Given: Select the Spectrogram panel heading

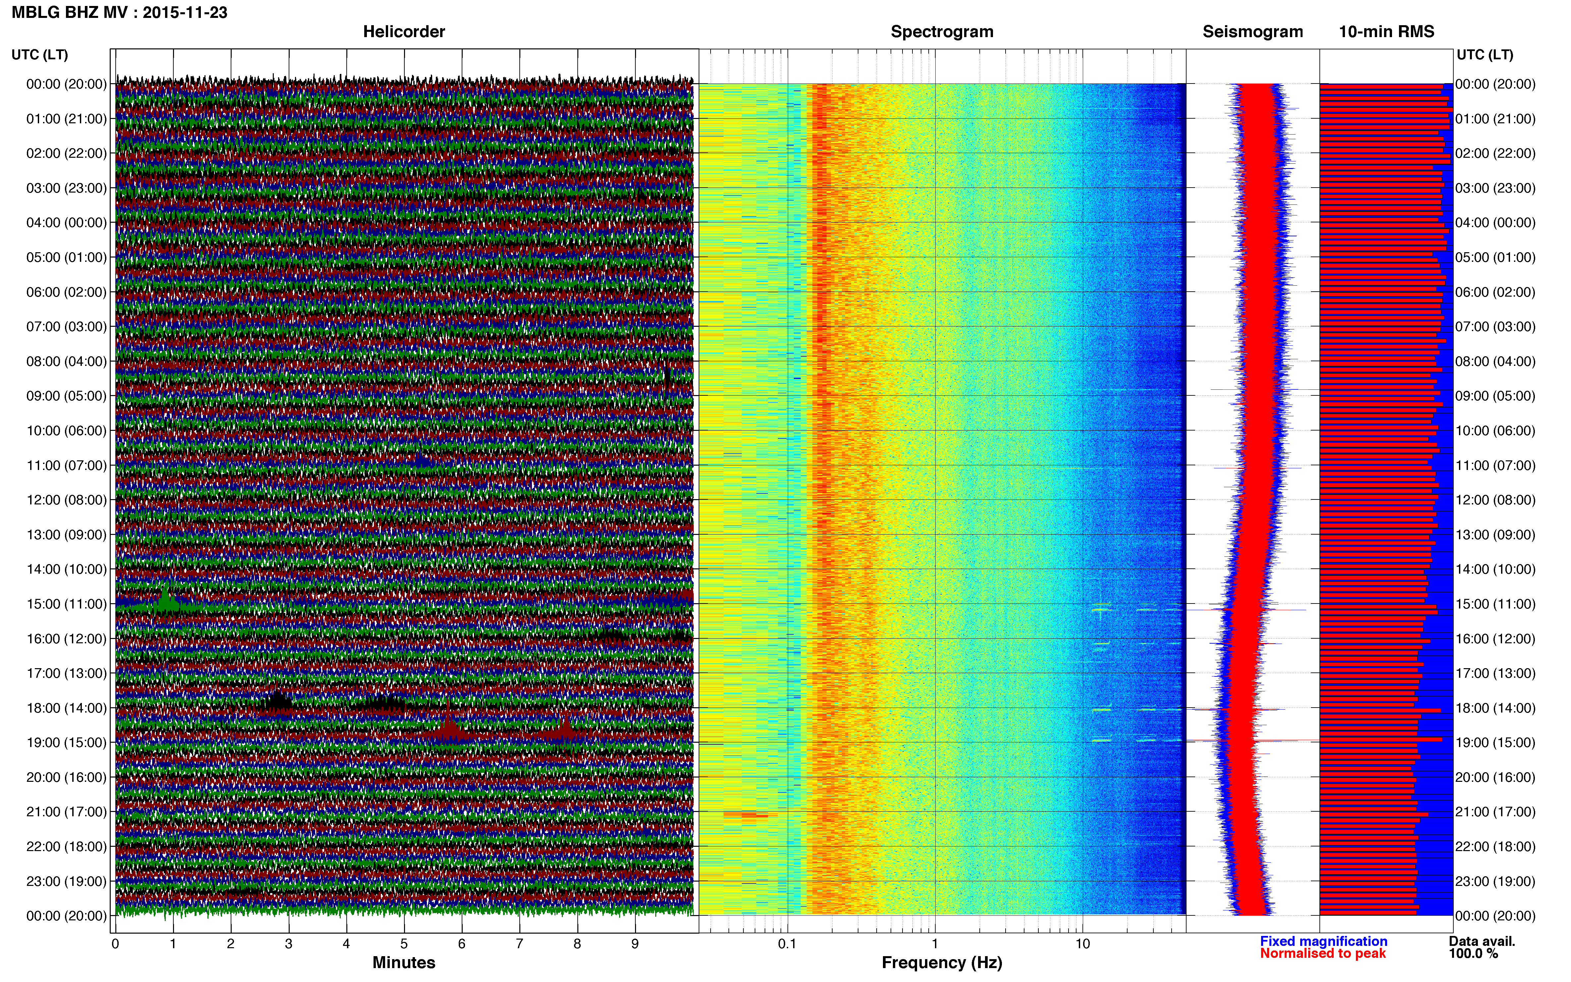Looking at the screenshot, I should point(942,32).
